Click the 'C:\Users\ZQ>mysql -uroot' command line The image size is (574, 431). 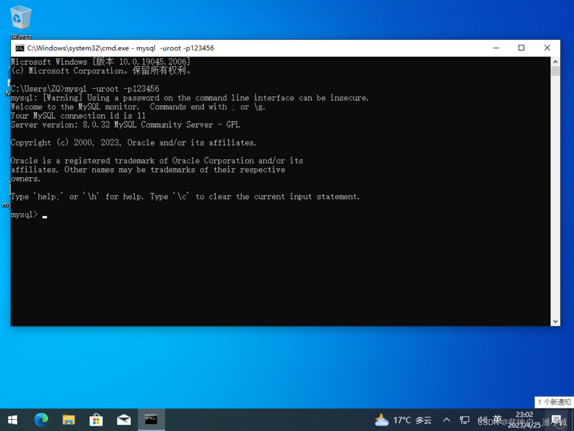tap(85, 89)
